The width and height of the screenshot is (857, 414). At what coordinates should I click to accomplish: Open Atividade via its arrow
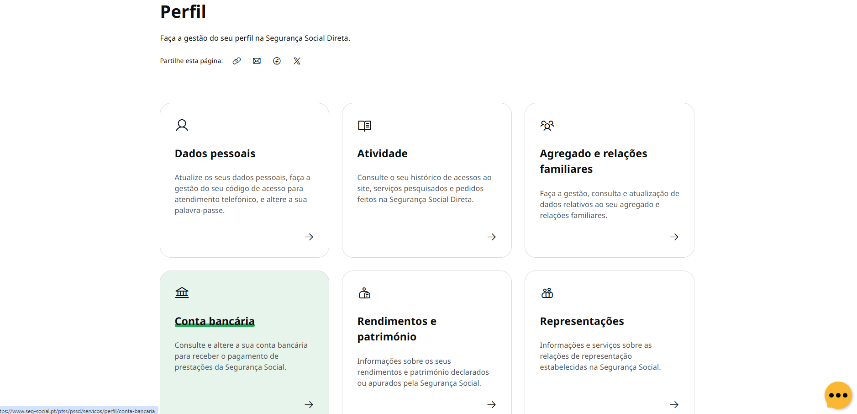coord(491,237)
